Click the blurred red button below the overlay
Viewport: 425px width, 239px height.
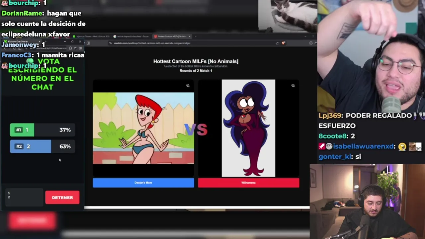click(x=32, y=221)
